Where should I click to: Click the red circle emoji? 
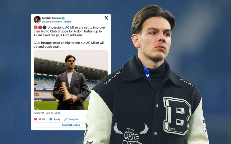[x=40, y=27]
